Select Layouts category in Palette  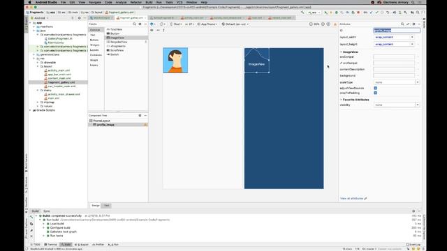[x=94, y=50]
